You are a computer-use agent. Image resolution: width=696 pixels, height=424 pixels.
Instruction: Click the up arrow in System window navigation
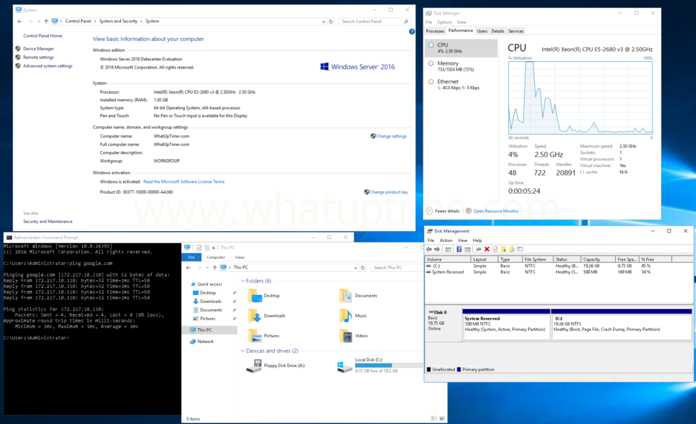click(x=46, y=21)
